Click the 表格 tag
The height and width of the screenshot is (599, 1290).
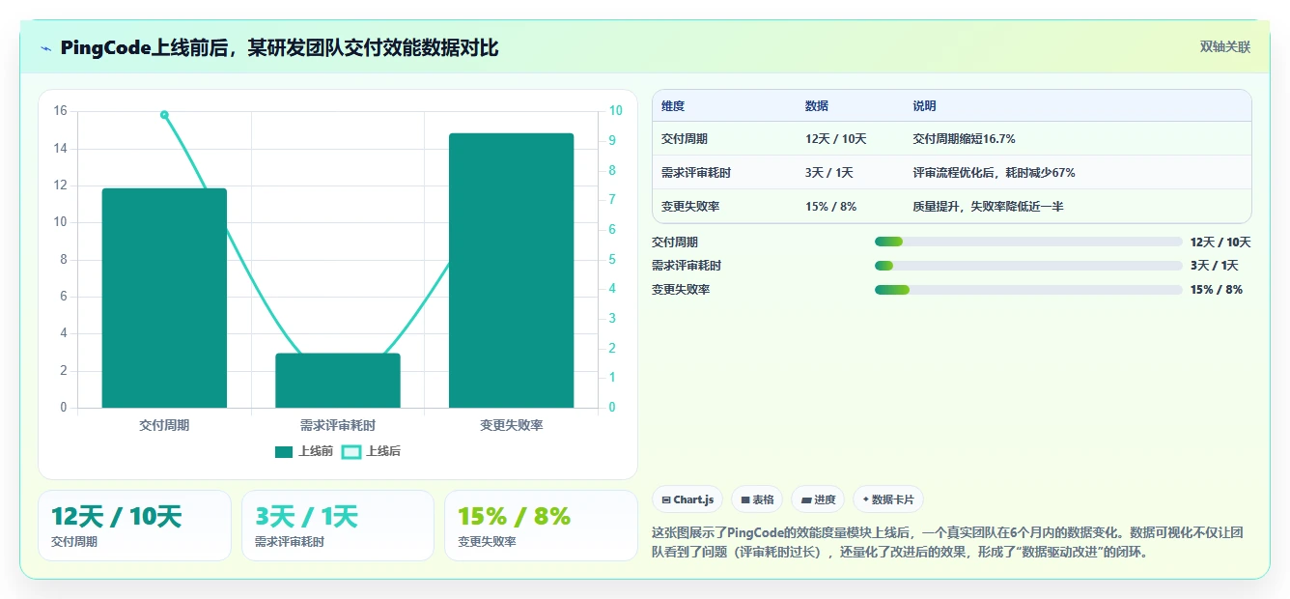[757, 499]
